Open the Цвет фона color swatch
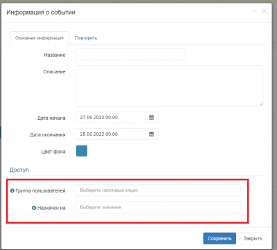 tap(82, 151)
